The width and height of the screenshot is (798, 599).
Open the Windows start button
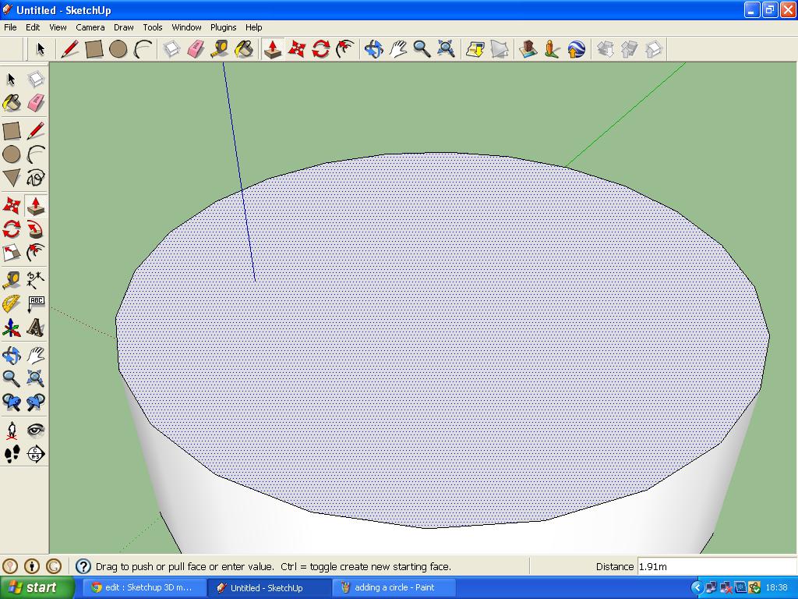point(37,587)
